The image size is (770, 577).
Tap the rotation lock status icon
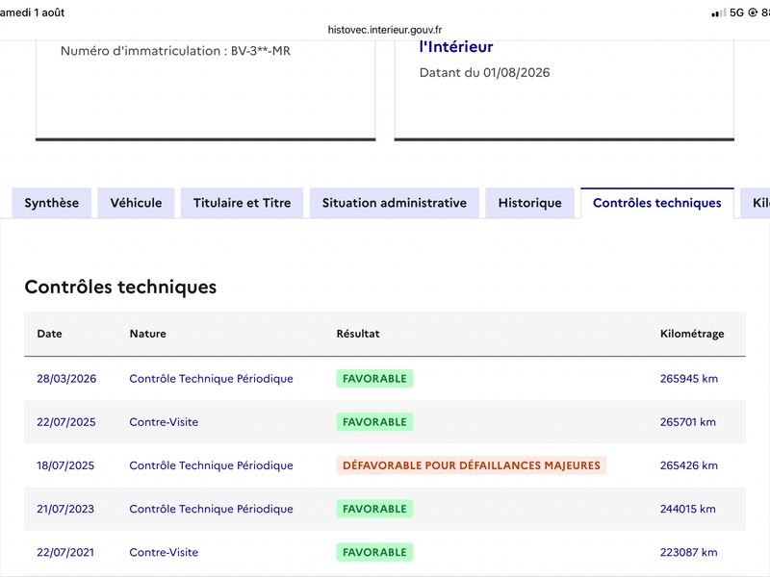point(753,13)
